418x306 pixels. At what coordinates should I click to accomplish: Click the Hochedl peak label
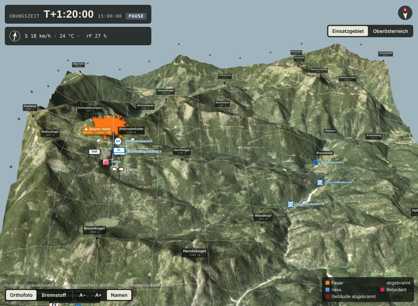(299, 58)
